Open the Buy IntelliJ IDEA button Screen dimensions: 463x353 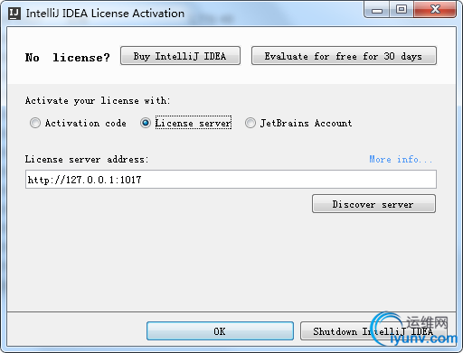180,56
